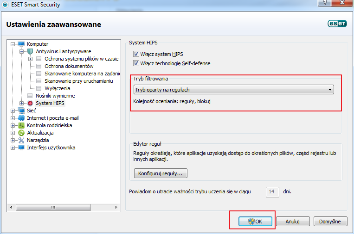Collapse the Antywirus i antyspyware node
This screenshot has height=234, width=354.
pyautogui.click(x=21, y=51)
